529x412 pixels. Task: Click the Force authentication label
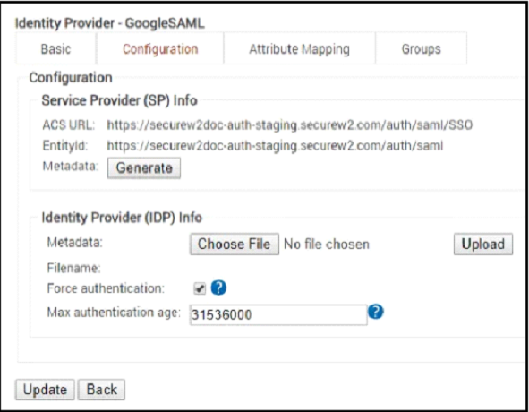[106, 288]
